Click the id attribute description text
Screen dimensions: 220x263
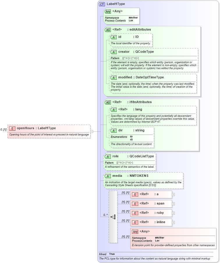click(131, 43)
